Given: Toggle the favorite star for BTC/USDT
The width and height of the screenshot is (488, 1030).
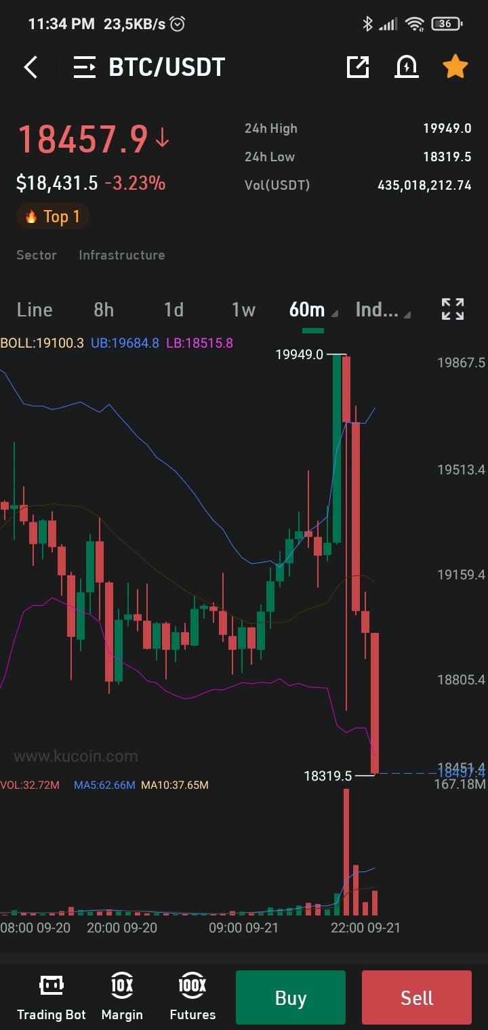Looking at the screenshot, I should [x=455, y=66].
